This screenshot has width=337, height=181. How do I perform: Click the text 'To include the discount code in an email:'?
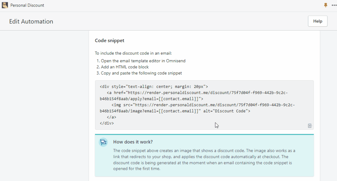133,53
